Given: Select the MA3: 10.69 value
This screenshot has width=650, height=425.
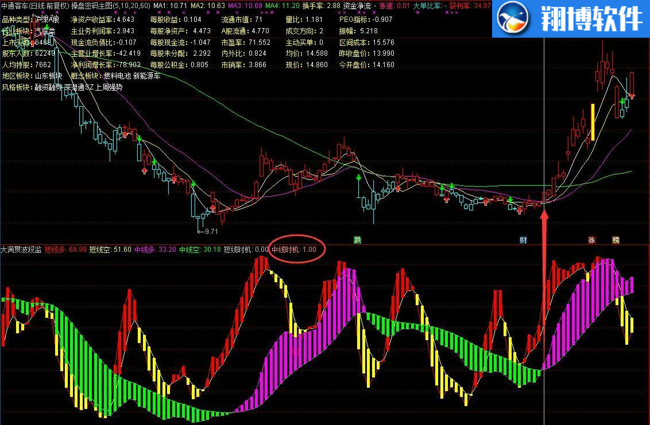Looking at the screenshot, I should coord(245,6).
